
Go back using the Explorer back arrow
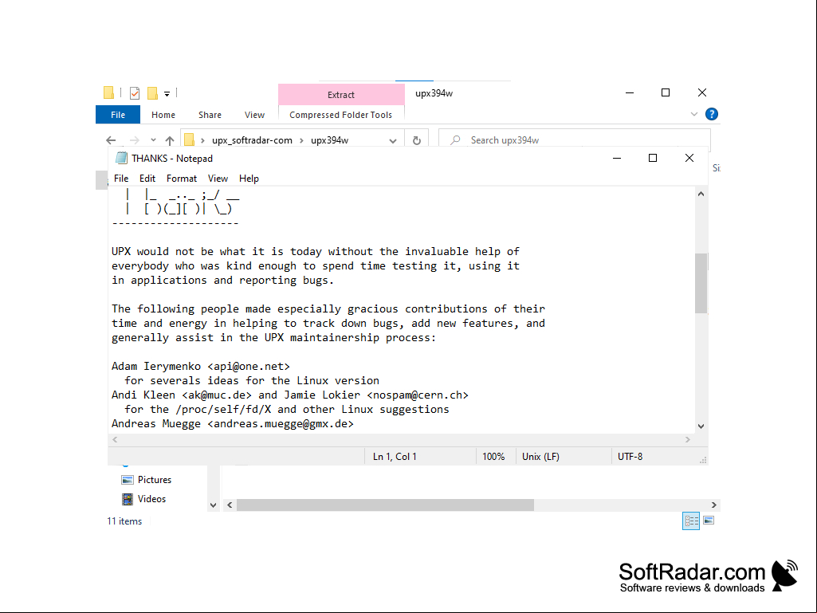point(111,140)
